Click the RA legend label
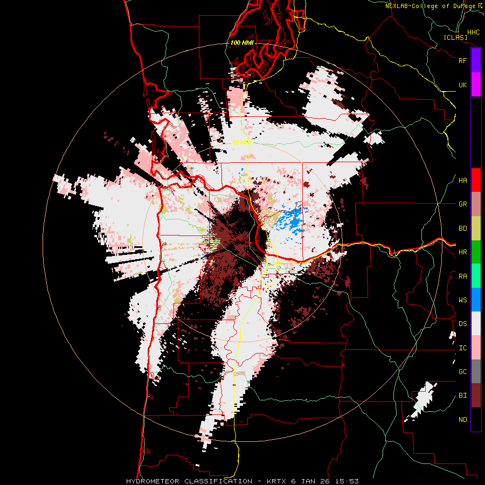The width and height of the screenshot is (485, 485). click(462, 276)
